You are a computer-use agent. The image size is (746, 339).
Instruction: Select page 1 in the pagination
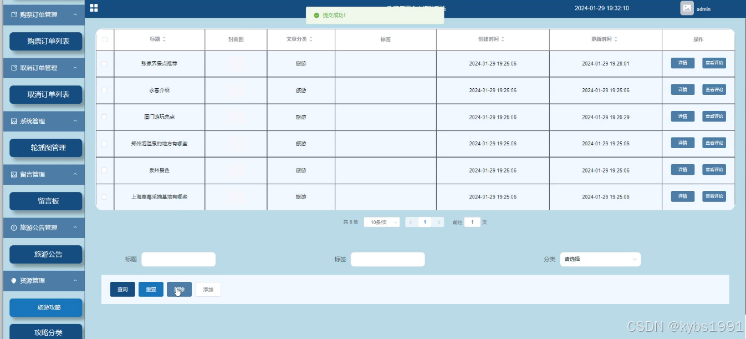click(x=425, y=222)
